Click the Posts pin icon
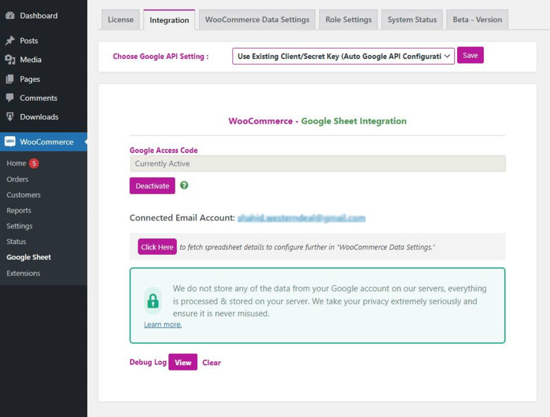Screen dimensions: 550x417 point(10,41)
